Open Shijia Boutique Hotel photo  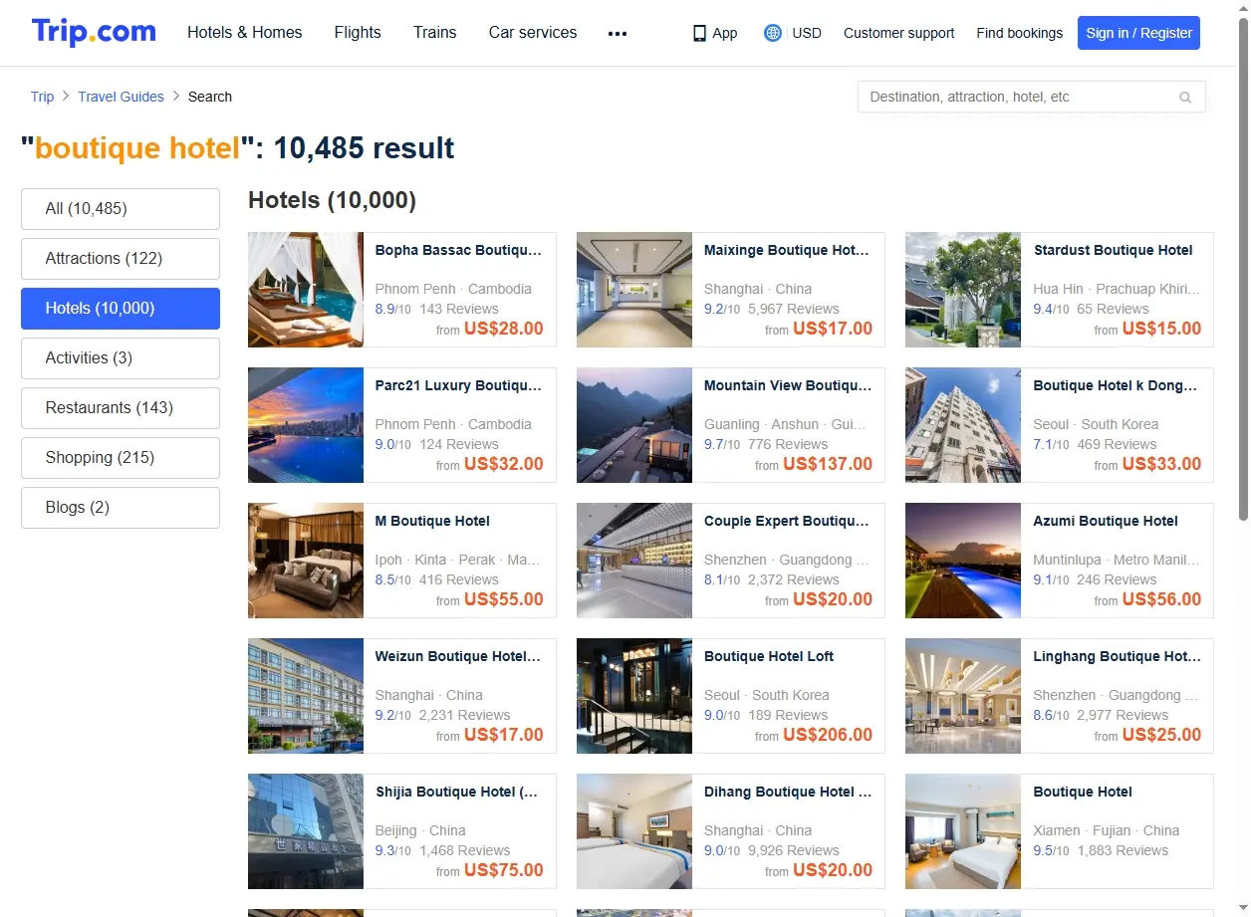point(306,831)
